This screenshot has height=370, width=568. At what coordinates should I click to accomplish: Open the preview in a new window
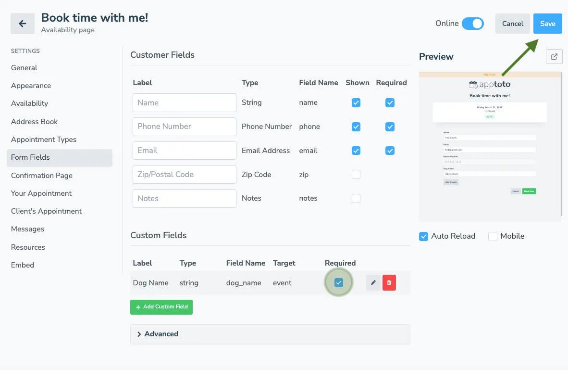pos(554,56)
